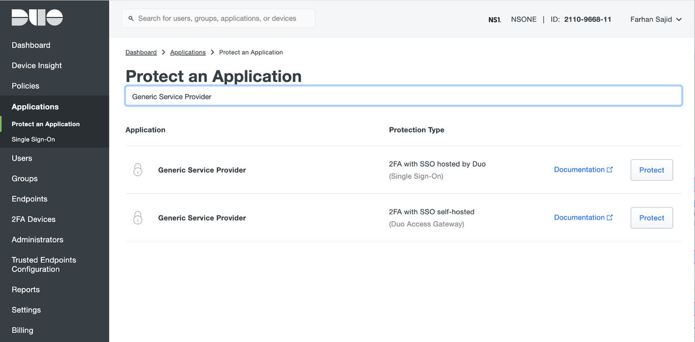Click the NSONE account name

(x=523, y=20)
